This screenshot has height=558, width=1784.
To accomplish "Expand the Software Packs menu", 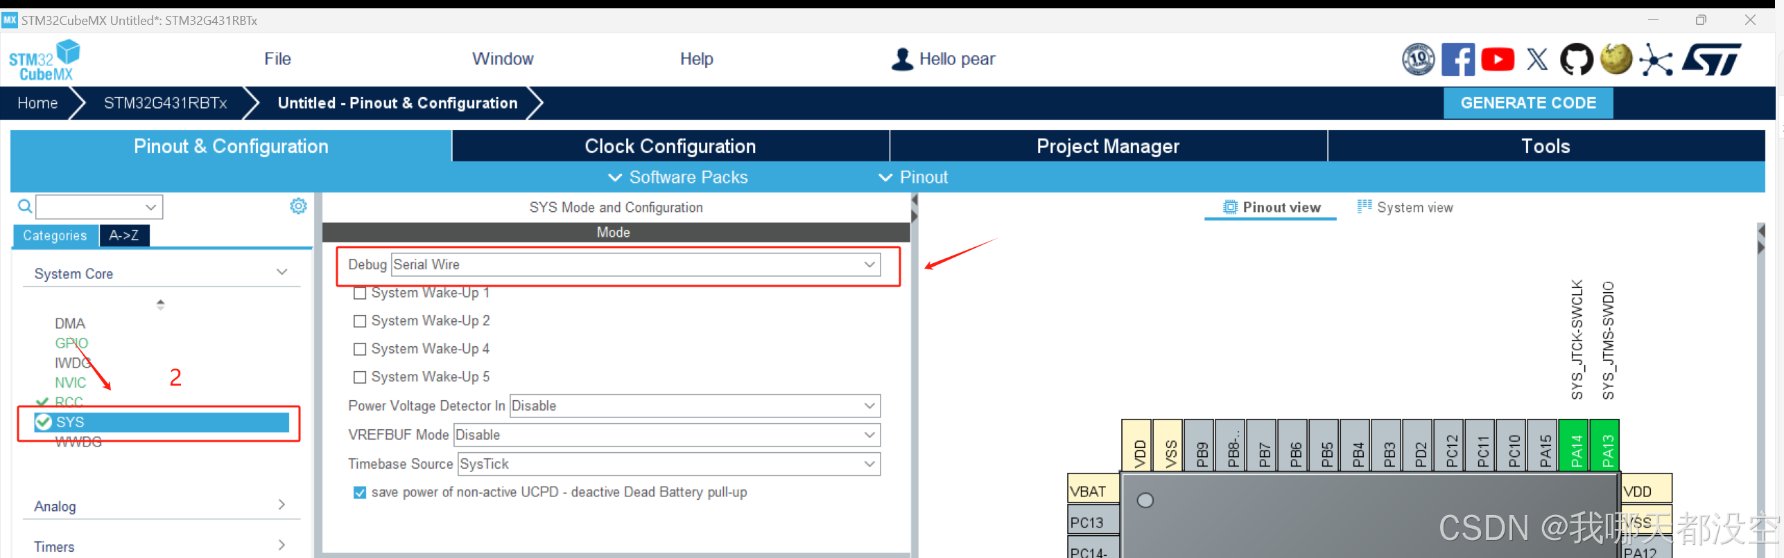I will [678, 177].
